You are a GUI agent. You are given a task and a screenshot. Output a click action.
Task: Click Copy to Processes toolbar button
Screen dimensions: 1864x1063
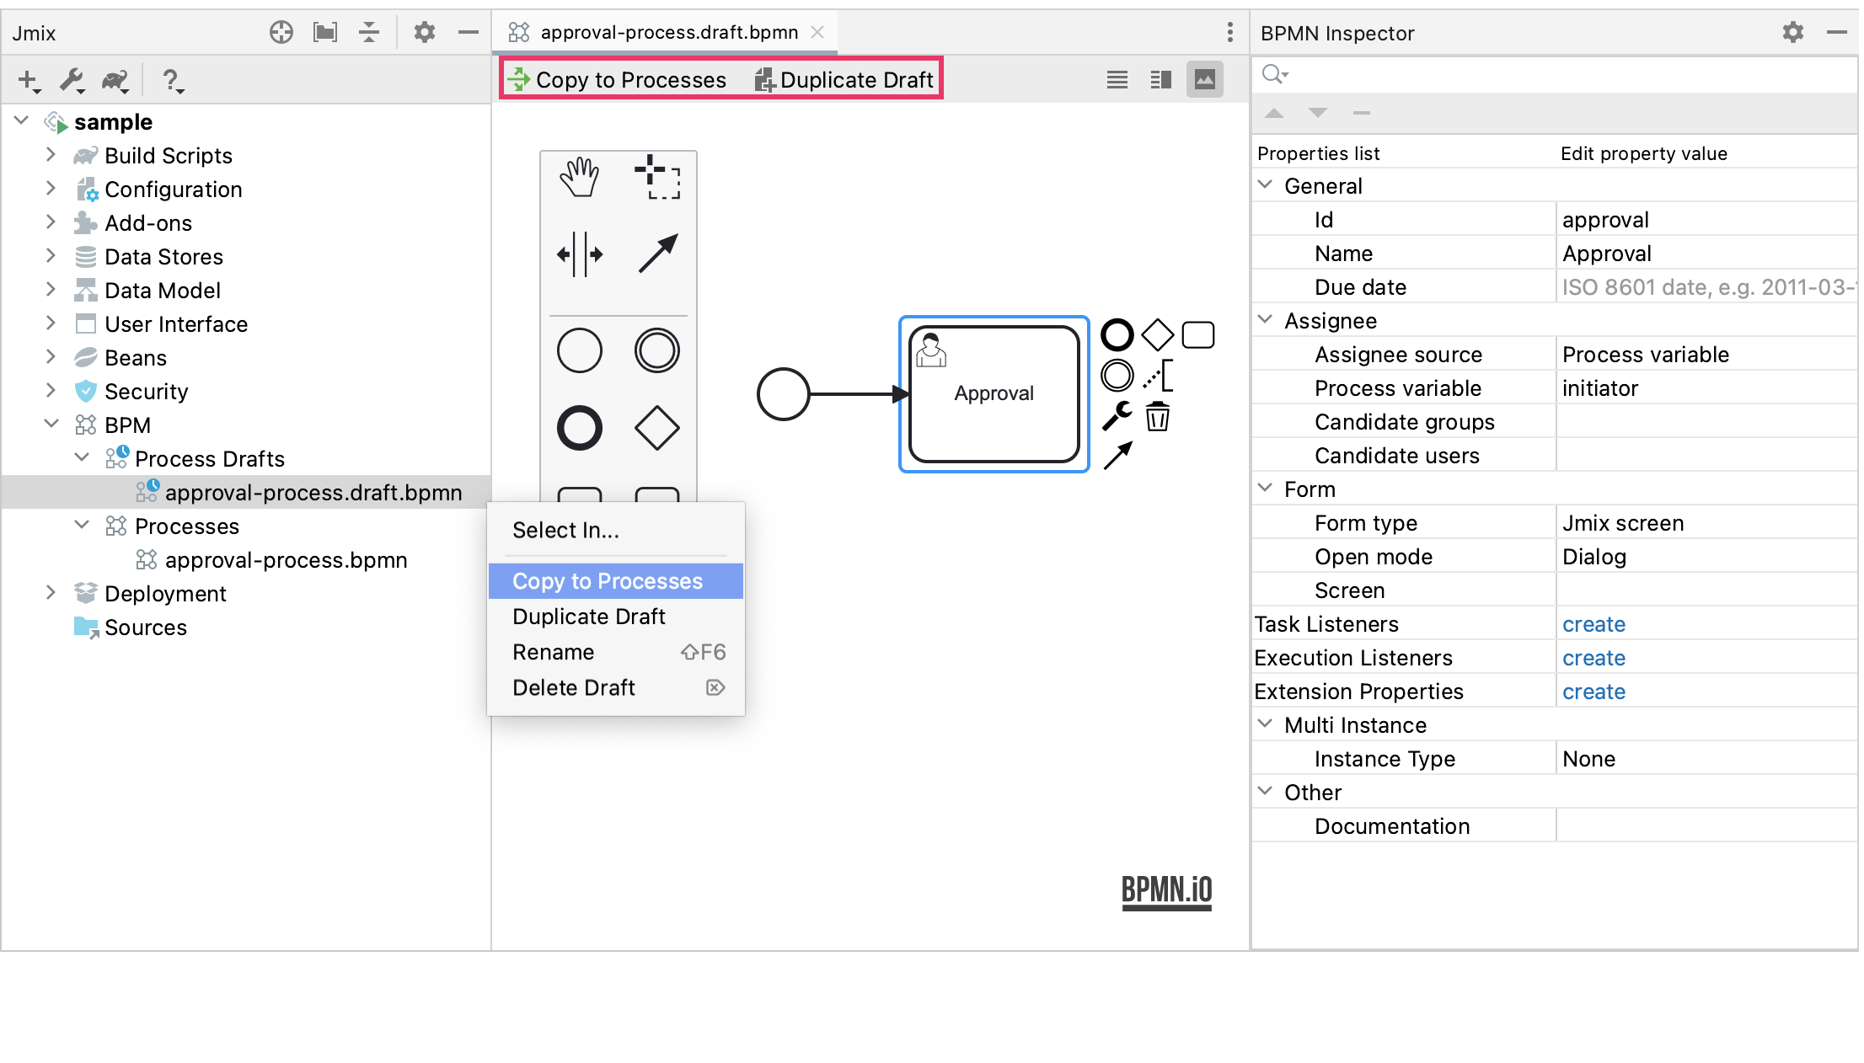pos(617,79)
